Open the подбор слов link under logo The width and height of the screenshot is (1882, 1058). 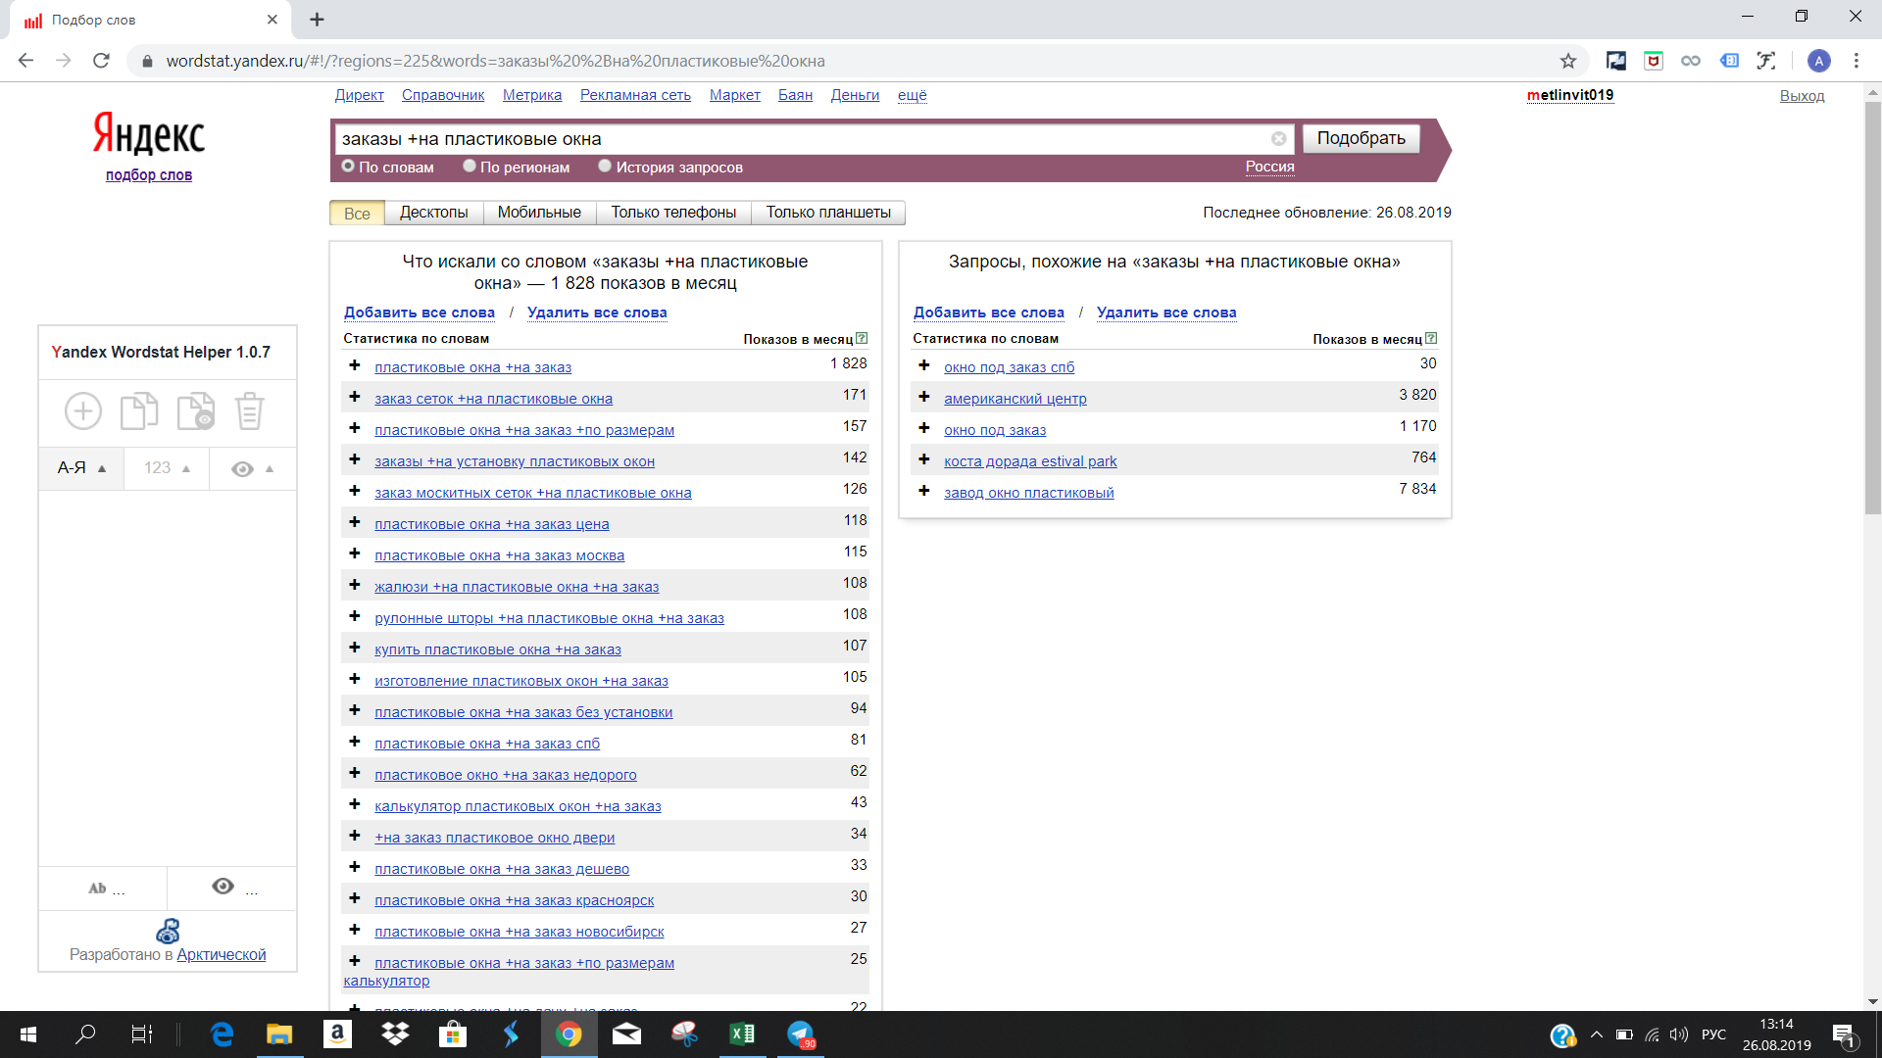pos(149,175)
